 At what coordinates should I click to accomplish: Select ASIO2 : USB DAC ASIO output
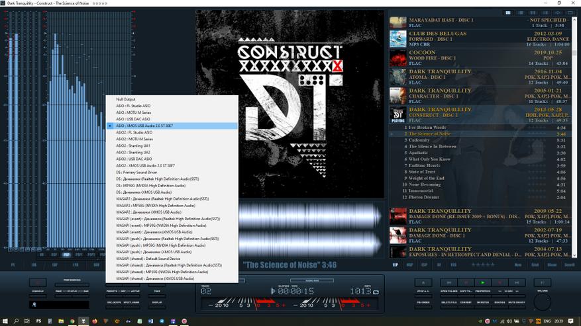pyautogui.click(x=172, y=159)
